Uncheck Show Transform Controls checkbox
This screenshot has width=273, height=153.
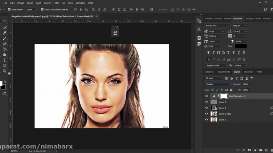click(42, 9)
